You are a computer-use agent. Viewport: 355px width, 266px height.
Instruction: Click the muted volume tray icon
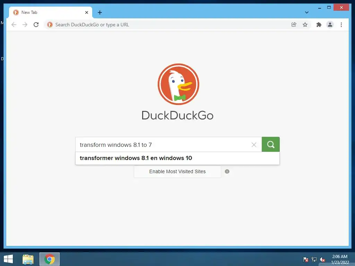pos(322,259)
